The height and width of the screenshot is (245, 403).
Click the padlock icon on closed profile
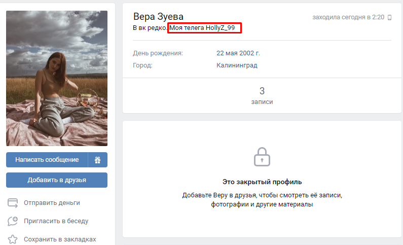[262, 157]
